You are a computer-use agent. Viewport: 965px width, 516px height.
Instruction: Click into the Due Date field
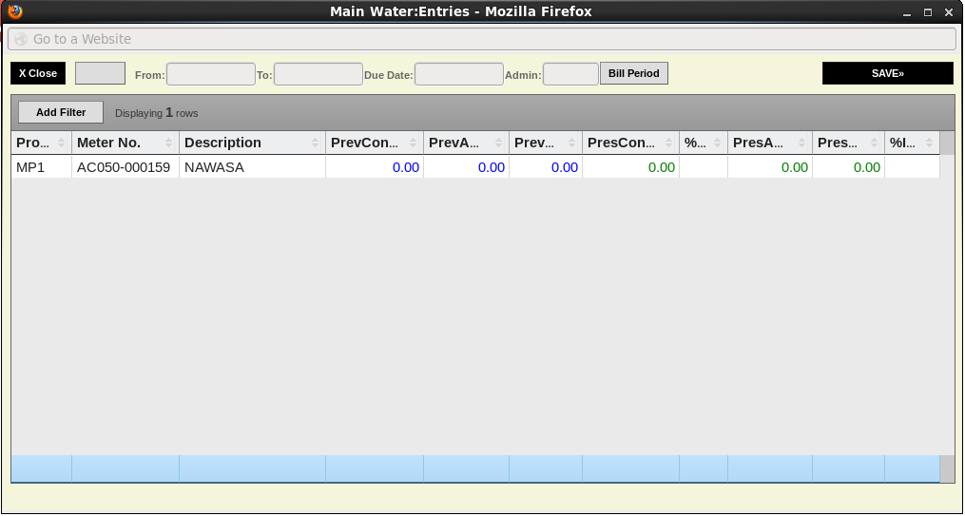tap(458, 74)
